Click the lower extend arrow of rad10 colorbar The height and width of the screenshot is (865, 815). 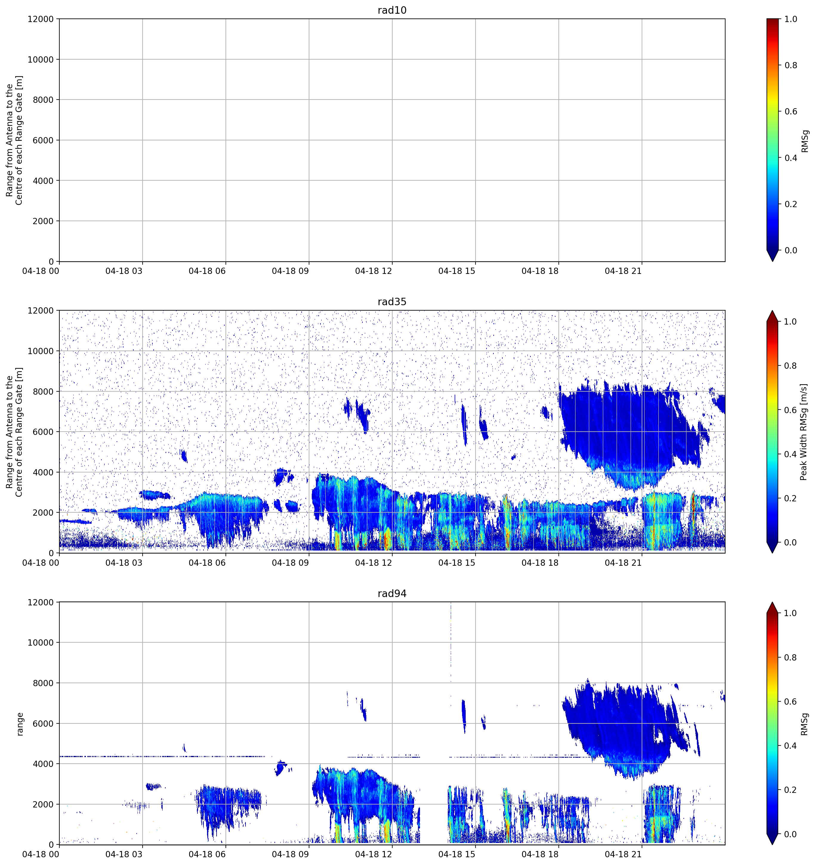(x=772, y=255)
